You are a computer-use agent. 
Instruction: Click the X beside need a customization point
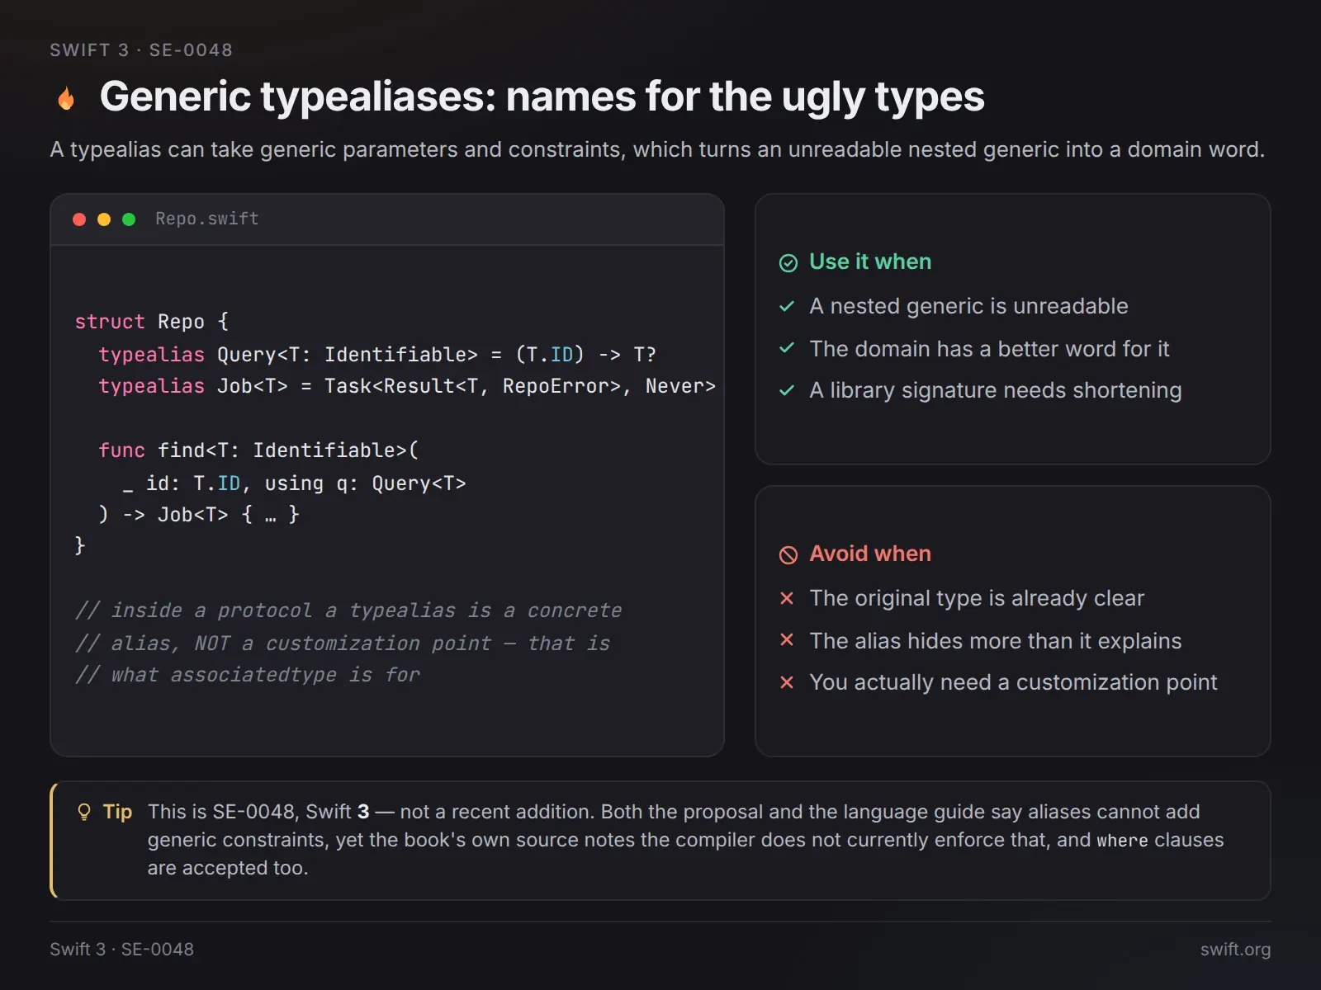point(787,682)
